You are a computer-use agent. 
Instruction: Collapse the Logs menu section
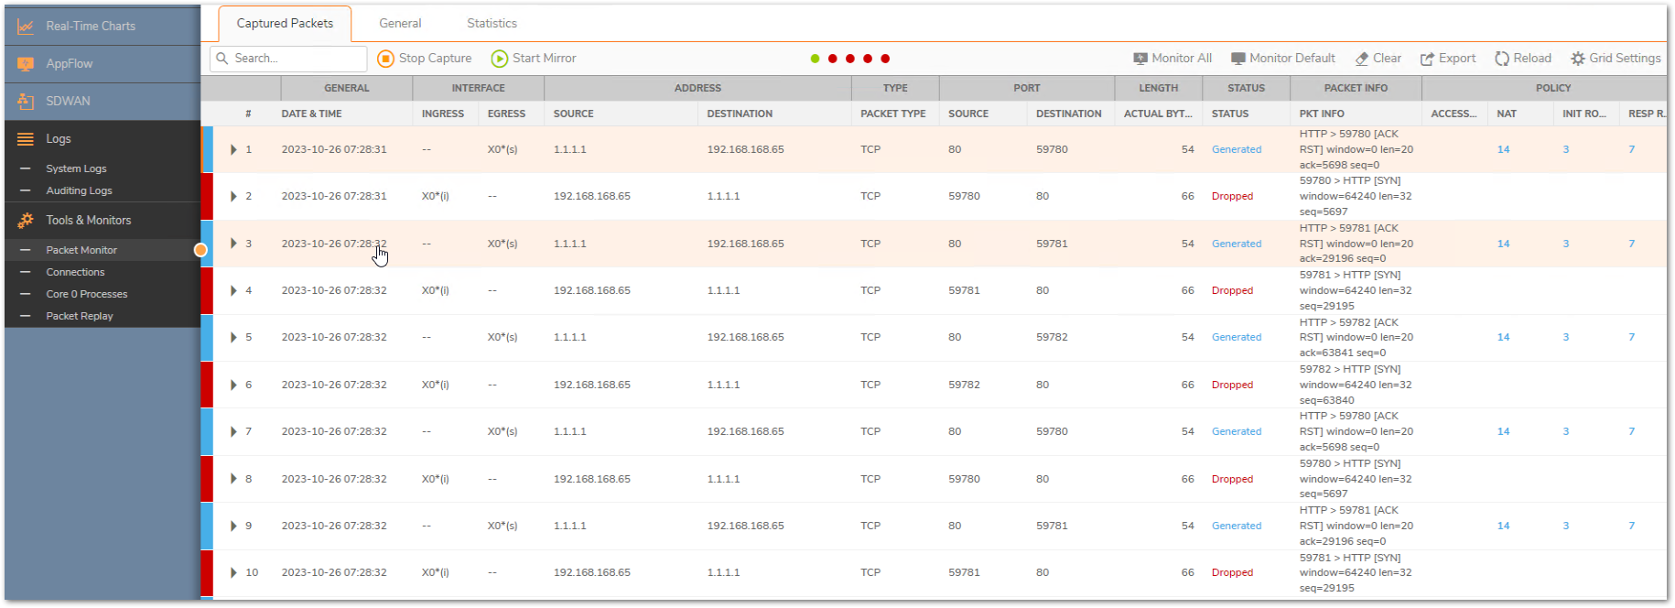[x=59, y=139]
